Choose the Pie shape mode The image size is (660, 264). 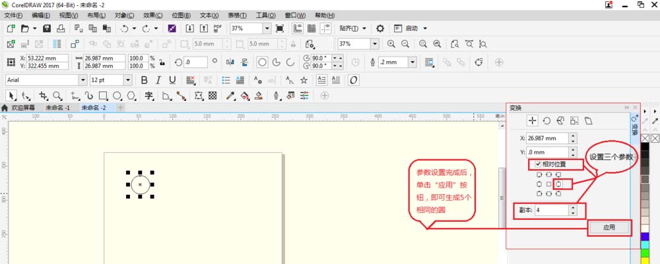[276, 62]
